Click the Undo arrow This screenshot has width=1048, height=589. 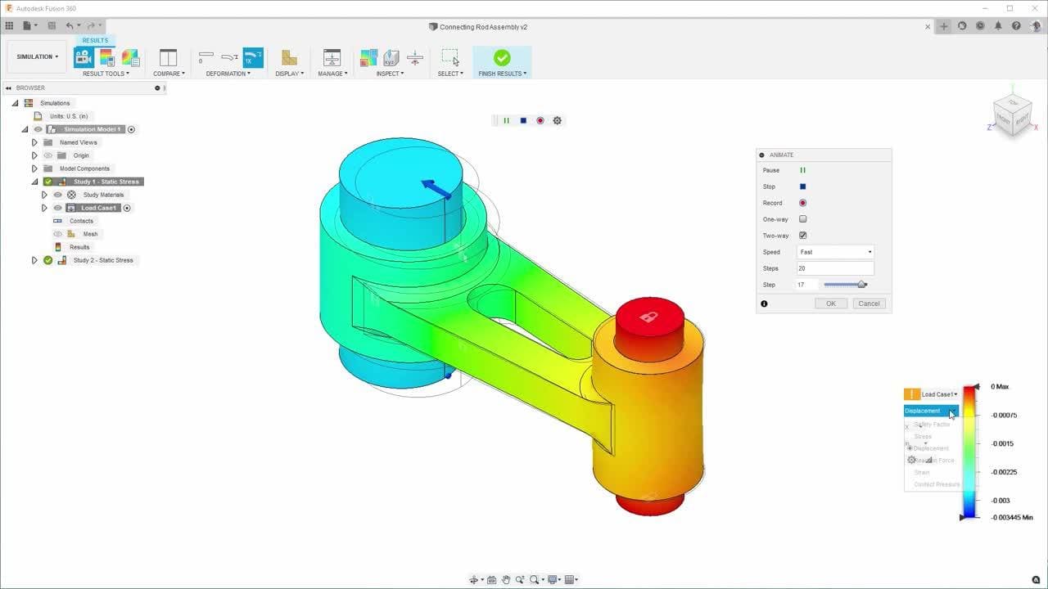click(x=70, y=26)
